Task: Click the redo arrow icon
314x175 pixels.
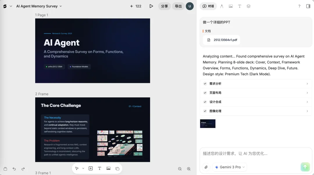Action: coord(23,169)
